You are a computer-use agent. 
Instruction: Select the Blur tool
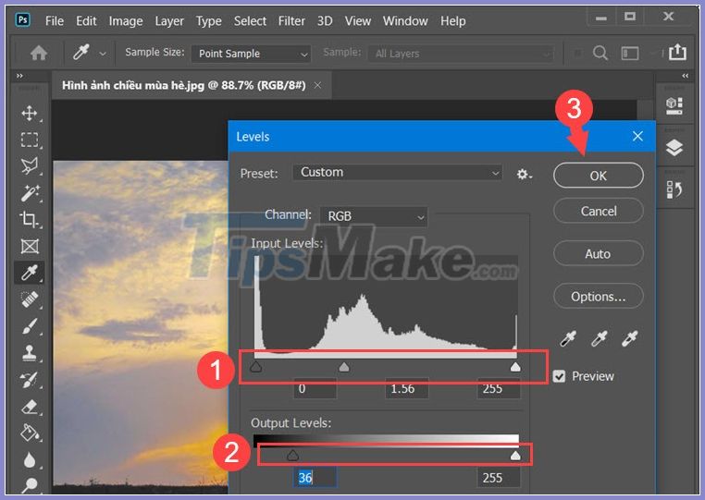point(30,459)
